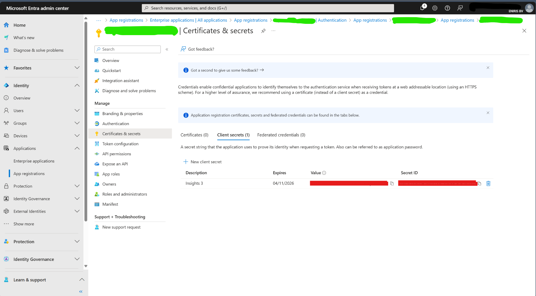Open Expose an API

[115, 164]
